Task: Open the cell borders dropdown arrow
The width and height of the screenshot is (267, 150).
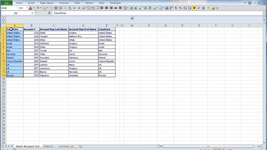Action: 48,8
